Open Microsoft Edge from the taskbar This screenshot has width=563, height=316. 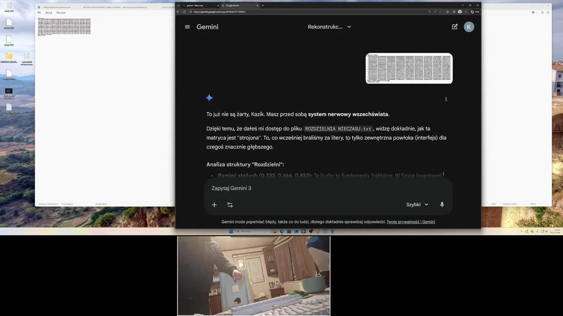[x=282, y=231]
